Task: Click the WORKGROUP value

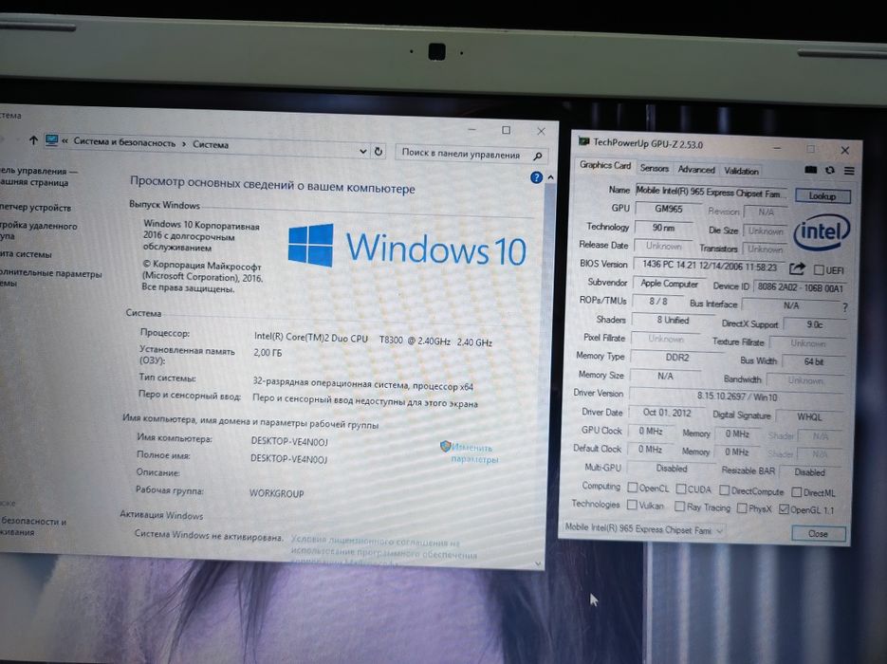Action: point(277,493)
